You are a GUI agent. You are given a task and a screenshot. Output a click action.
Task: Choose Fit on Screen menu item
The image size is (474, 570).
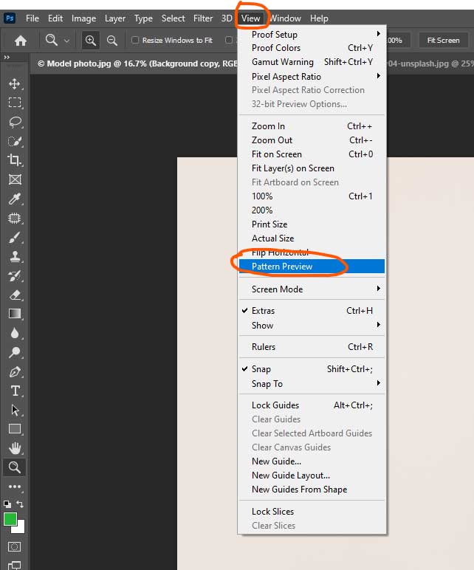point(312,154)
